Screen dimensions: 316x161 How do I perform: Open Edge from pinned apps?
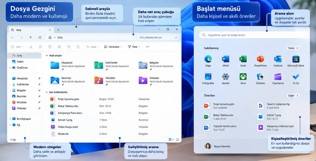[x=208, y=61]
